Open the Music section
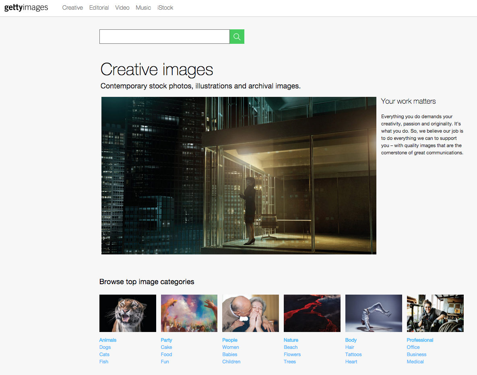This screenshot has height=375, width=477. tap(143, 8)
